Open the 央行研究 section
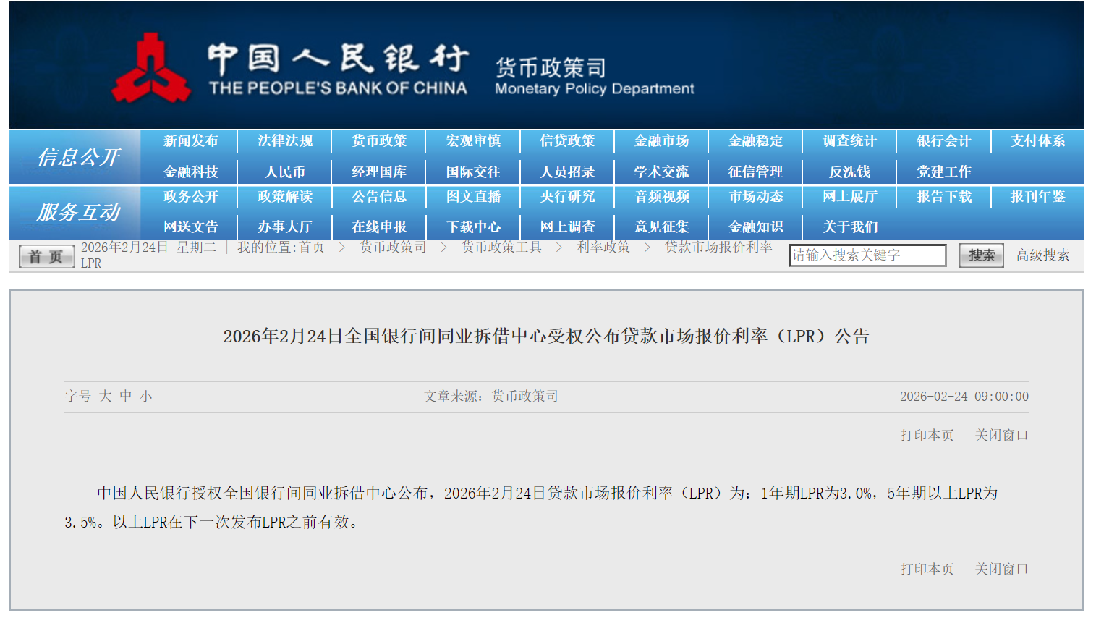This screenshot has height=626, width=1096. click(x=566, y=197)
